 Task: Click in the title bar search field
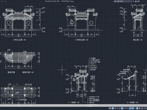tap(123, 1)
